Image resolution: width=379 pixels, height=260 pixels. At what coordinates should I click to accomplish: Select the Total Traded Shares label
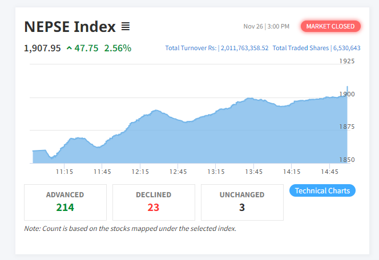[300, 48]
